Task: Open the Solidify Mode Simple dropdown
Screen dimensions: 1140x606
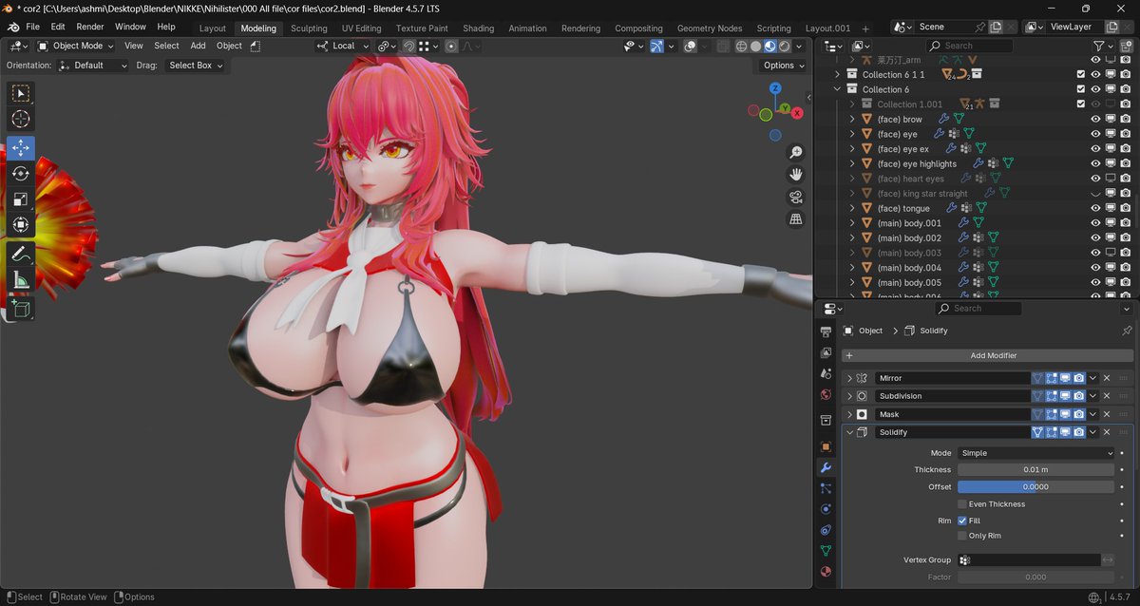Action: pyautogui.click(x=1035, y=453)
